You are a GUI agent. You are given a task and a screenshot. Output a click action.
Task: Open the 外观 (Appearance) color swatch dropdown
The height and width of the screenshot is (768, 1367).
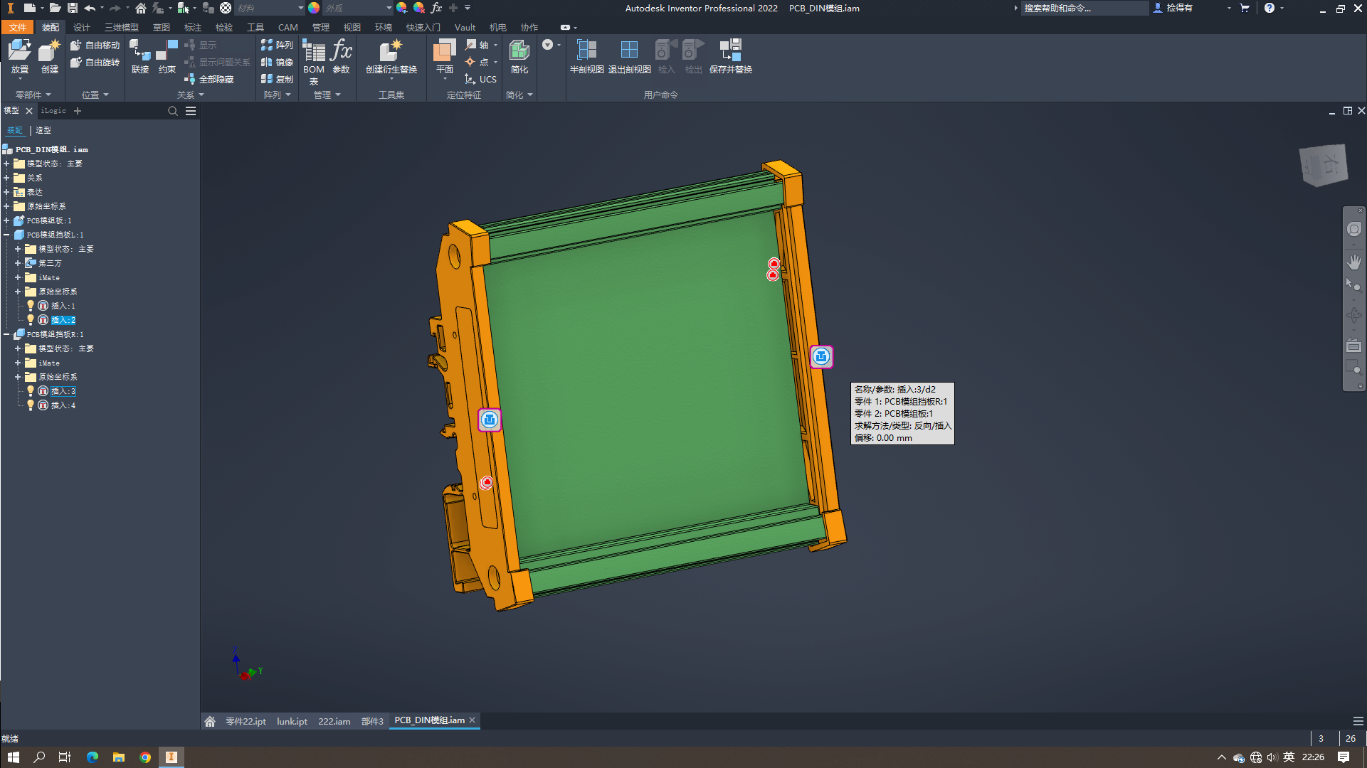389,8
